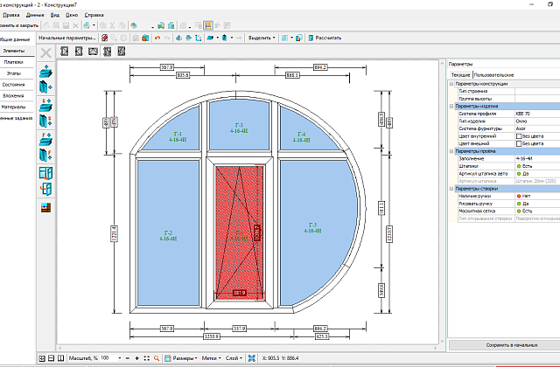Viewport: 560px width, 367px height.
Task: Click the Рассчитать button
Action: coord(325,38)
